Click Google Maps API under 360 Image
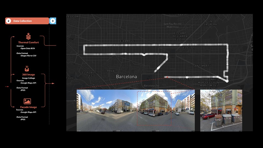263x148 pixels. coord(28,83)
